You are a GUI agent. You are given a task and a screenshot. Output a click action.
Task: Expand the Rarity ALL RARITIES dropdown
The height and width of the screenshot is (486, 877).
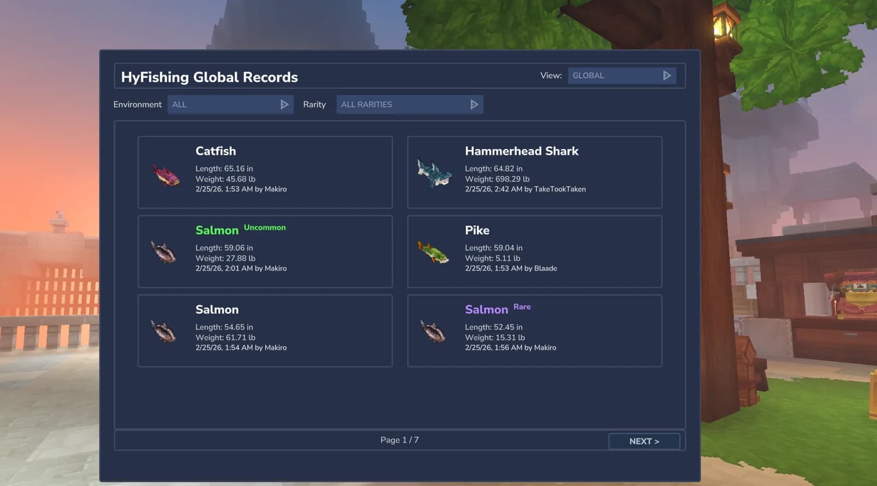click(x=409, y=105)
